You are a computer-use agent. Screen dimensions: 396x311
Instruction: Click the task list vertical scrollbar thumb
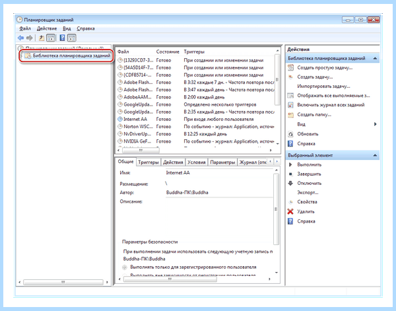[x=277, y=80]
